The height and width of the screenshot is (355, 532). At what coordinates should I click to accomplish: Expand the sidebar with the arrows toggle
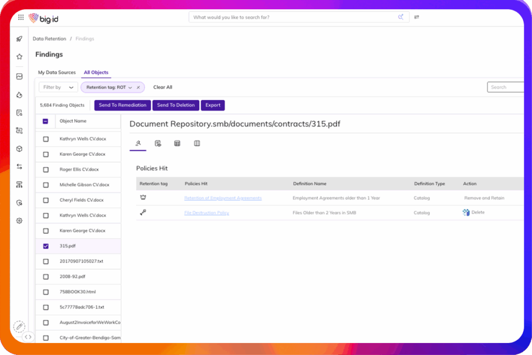click(x=28, y=337)
